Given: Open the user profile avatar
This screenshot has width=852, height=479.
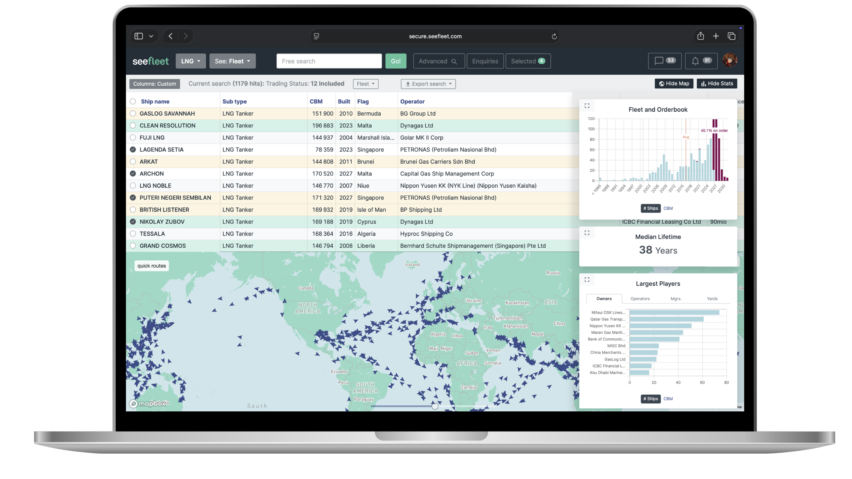Looking at the screenshot, I should tap(730, 60).
